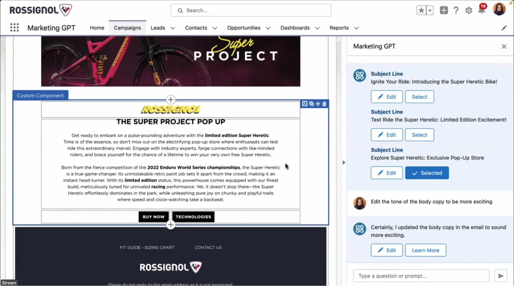Click the 'Marketing GPT' app name
The width and height of the screenshot is (514, 286).
point(51,28)
